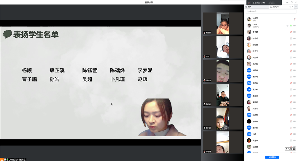
Task: Toggle 记录员's muted microphone icon
Action: pos(294,19)
